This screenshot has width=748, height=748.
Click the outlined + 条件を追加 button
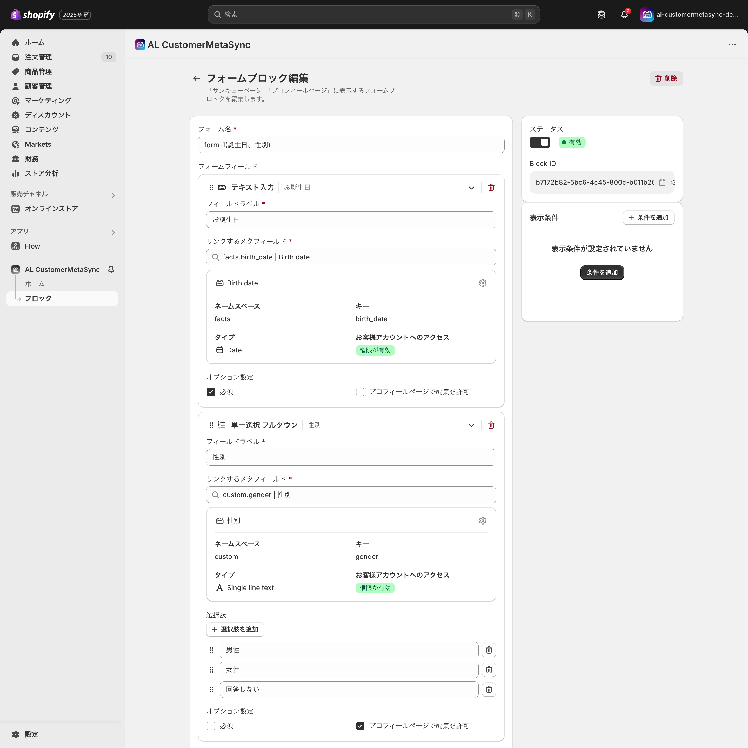pyautogui.click(x=649, y=218)
